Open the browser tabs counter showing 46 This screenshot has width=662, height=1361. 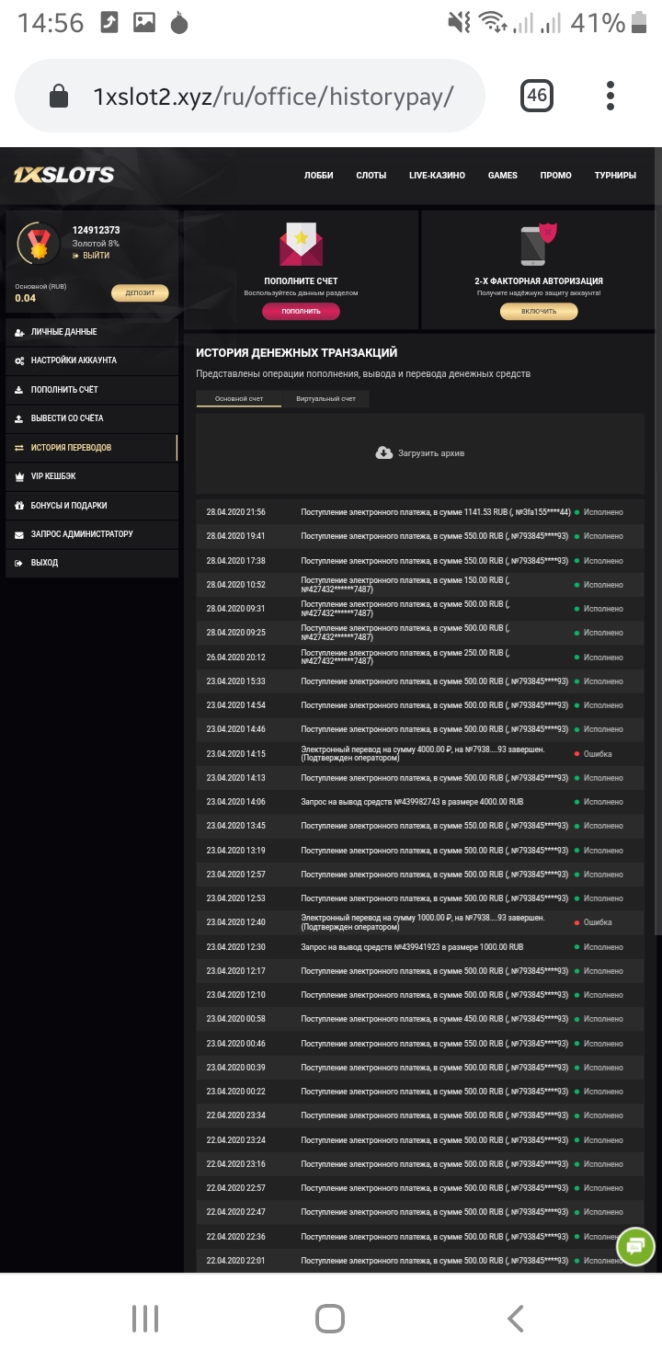(x=538, y=95)
